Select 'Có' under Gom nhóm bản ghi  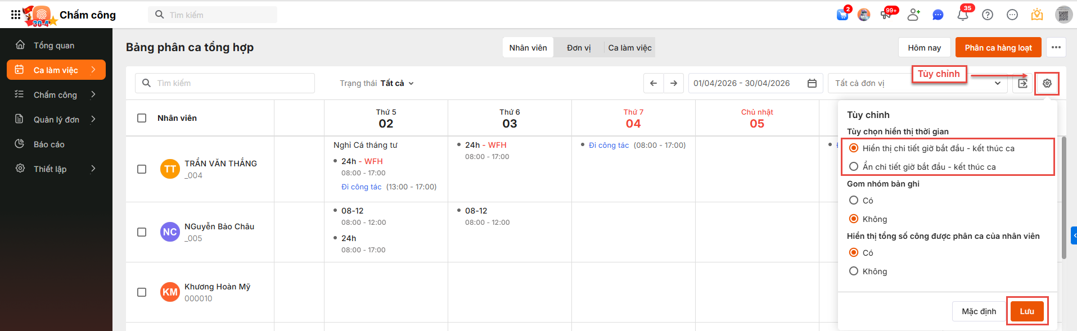(854, 200)
